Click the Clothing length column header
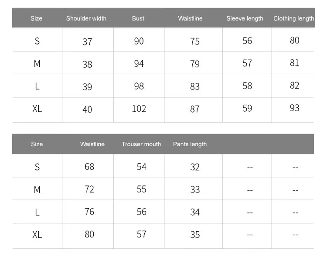327x254 pixels. (x=293, y=18)
